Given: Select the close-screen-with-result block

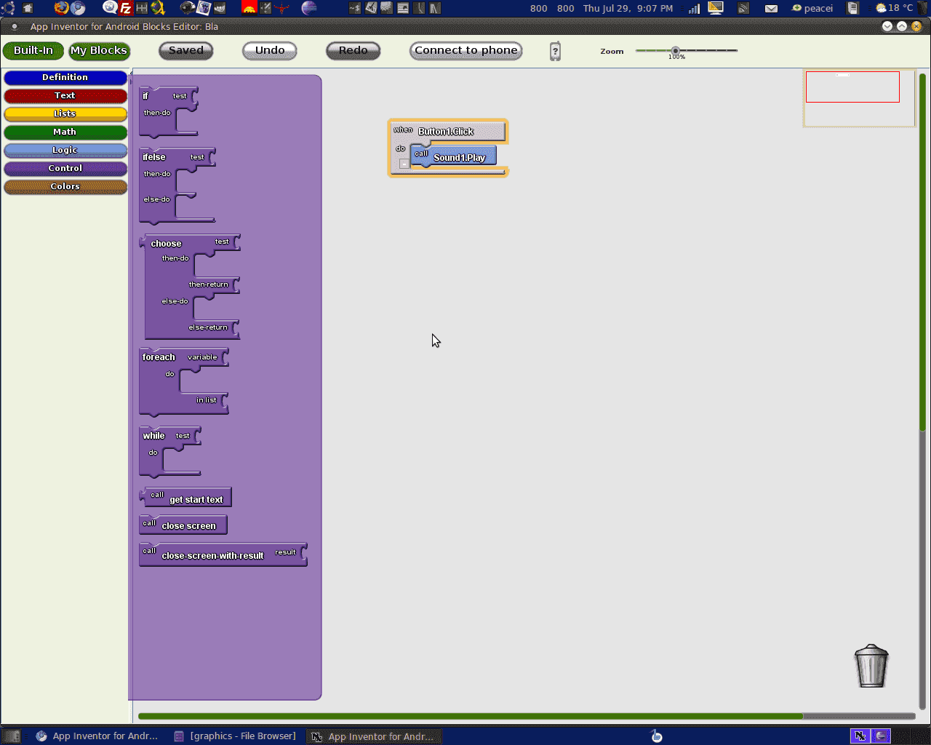Looking at the screenshot, I should pos(223,554).
